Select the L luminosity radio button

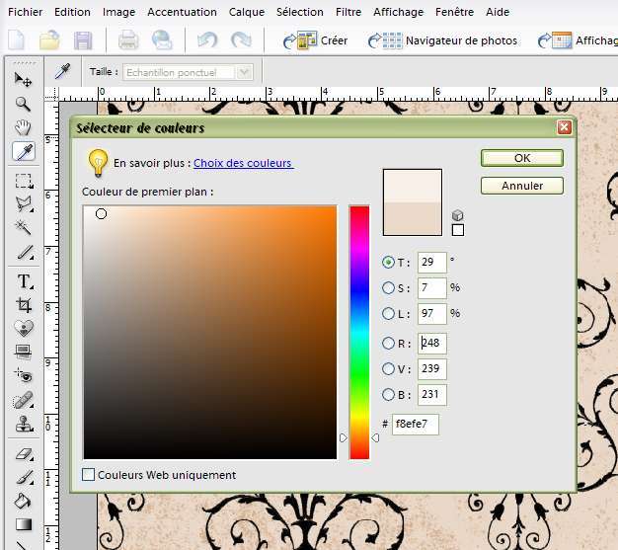pos(388,313)
